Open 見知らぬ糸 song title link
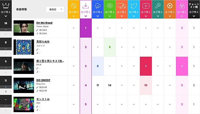Image resolution: width=200 pixels, height=114 pixels. pos(43,42)
